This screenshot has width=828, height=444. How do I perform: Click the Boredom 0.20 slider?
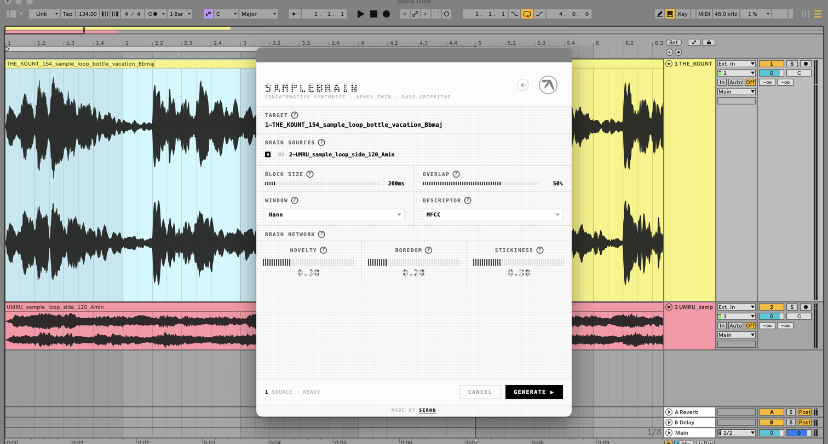[413, 262]
